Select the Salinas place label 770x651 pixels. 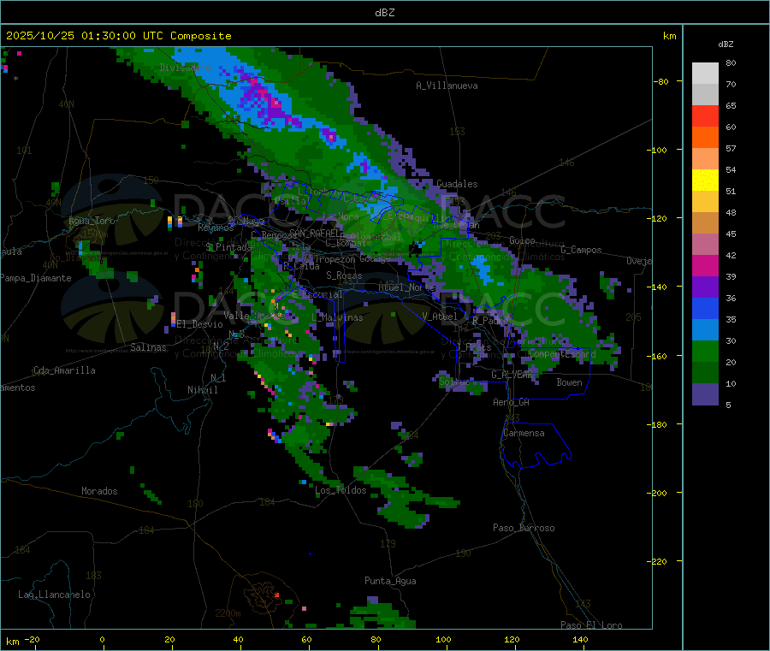(x=148, y=347)
